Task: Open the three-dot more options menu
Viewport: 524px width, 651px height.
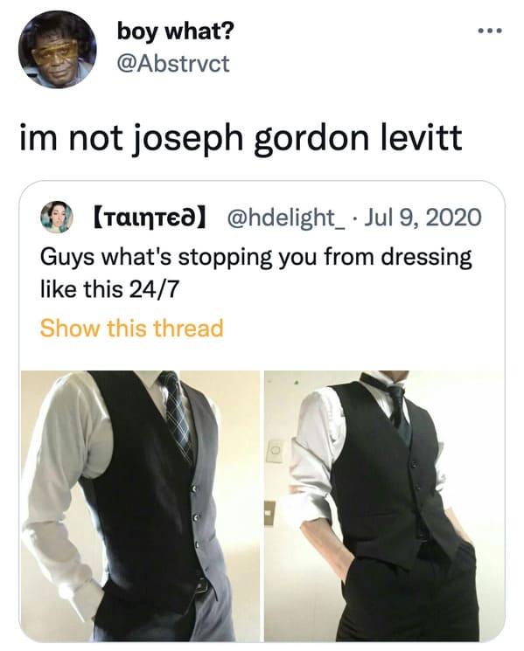Action: point(490,31)
